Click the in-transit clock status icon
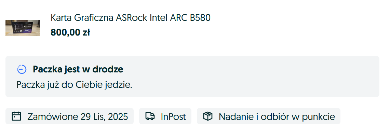Viewport: 390px width, 139px height. 22,69
